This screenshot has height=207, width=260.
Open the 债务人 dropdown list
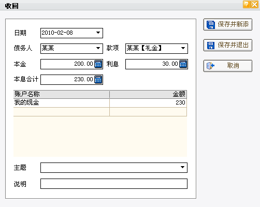coord(98,48)
